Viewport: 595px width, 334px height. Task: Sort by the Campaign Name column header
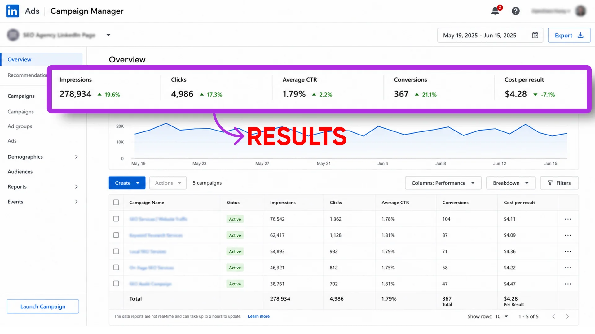[147, 203]
